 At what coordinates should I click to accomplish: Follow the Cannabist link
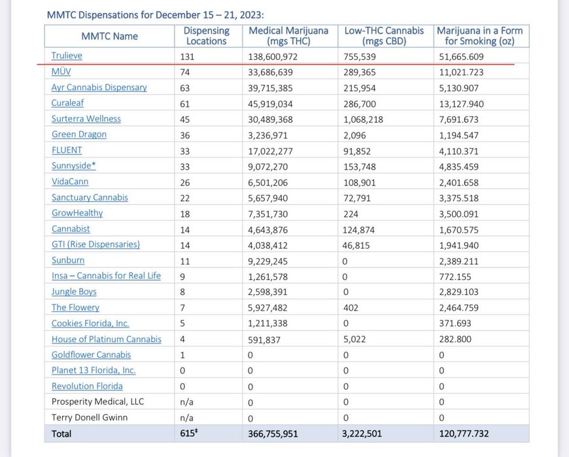coord(71,229)
